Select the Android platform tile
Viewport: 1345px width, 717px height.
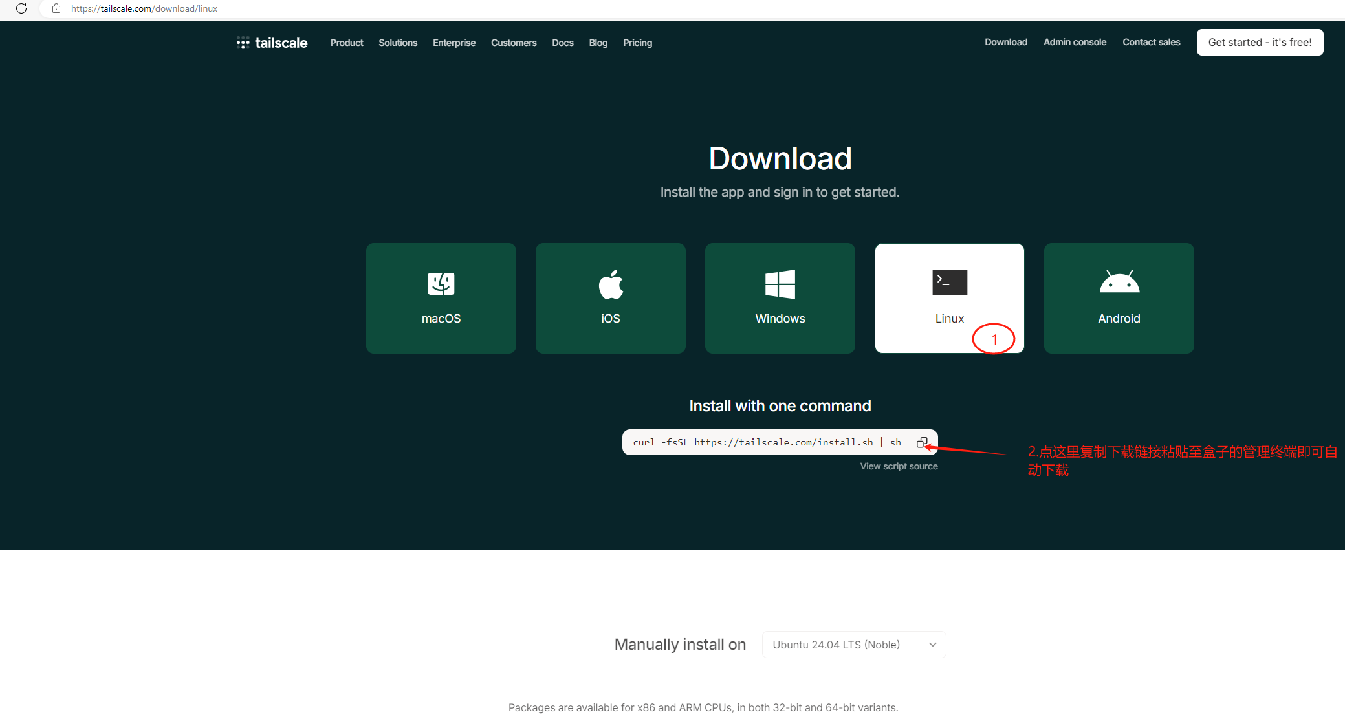[1119, 298]
